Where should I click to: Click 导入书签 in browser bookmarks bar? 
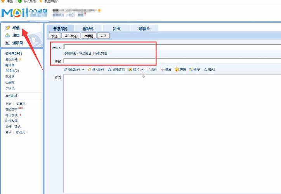[x=27, y=2]
